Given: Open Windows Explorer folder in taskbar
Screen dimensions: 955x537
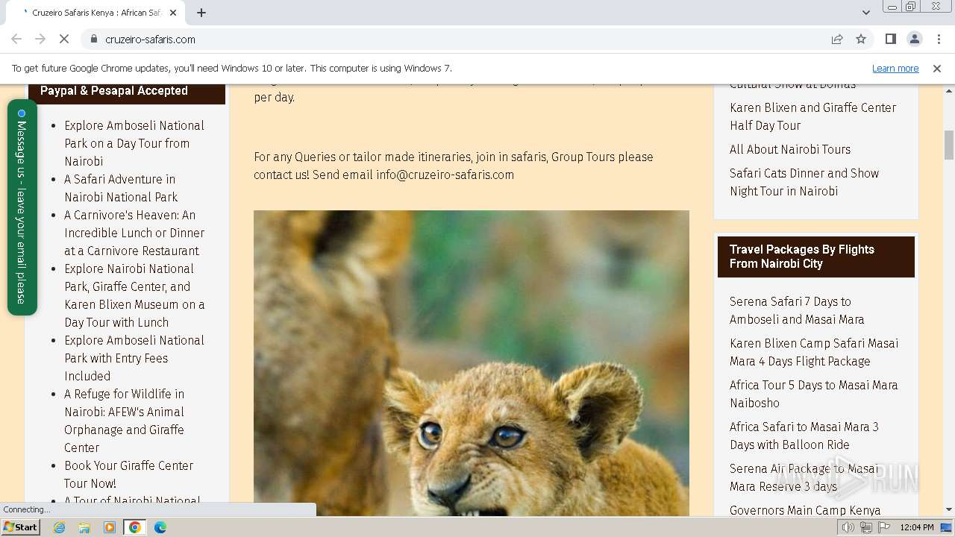Looking at the screenshot, I should pos(84,527).
